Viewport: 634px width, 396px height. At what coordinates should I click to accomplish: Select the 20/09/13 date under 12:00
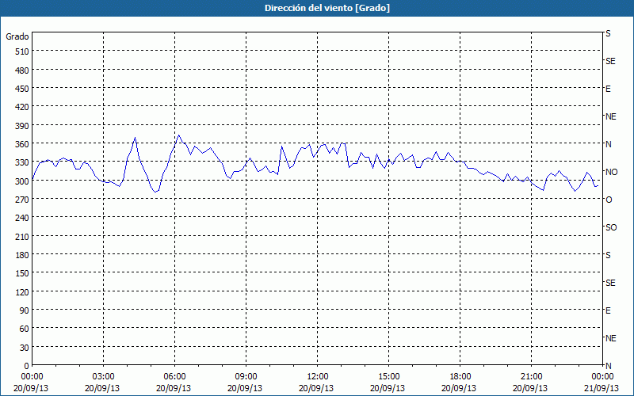316,388
